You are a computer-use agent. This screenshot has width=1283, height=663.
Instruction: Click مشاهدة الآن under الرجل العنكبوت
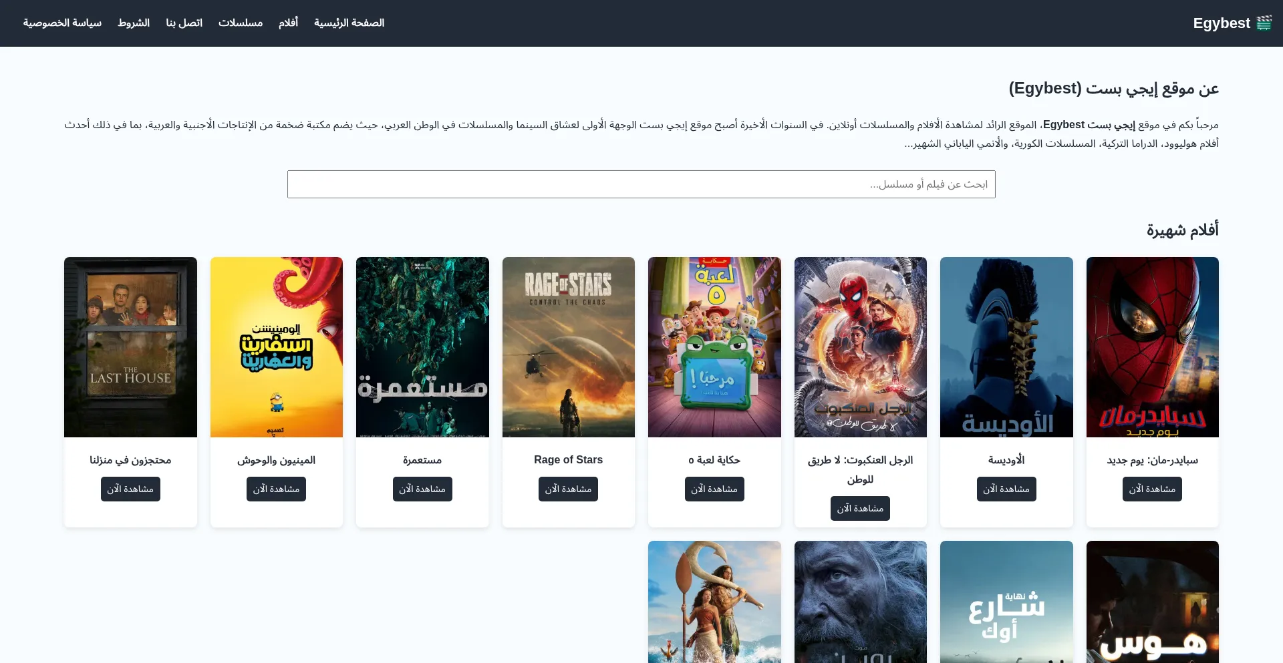[x=860, y=508]
